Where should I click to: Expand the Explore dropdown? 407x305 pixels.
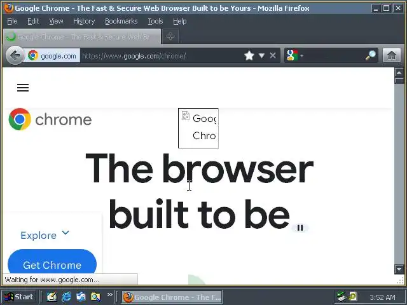click(45, 234)
